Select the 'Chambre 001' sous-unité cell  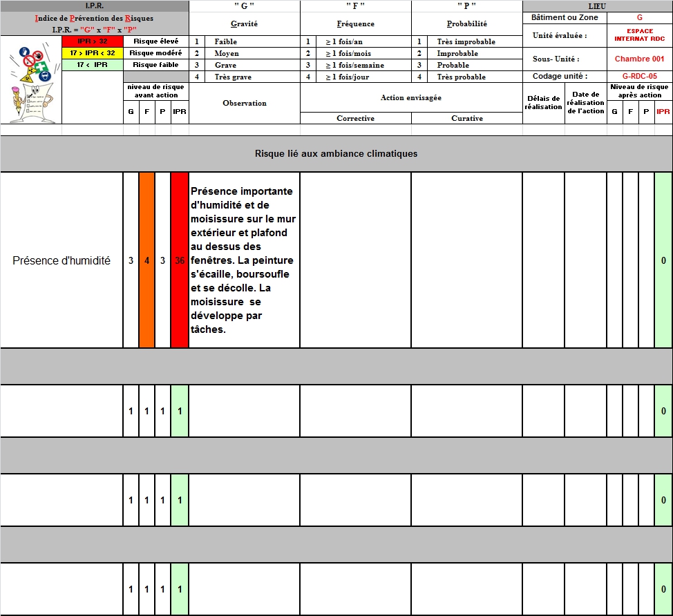pos(639,59)
